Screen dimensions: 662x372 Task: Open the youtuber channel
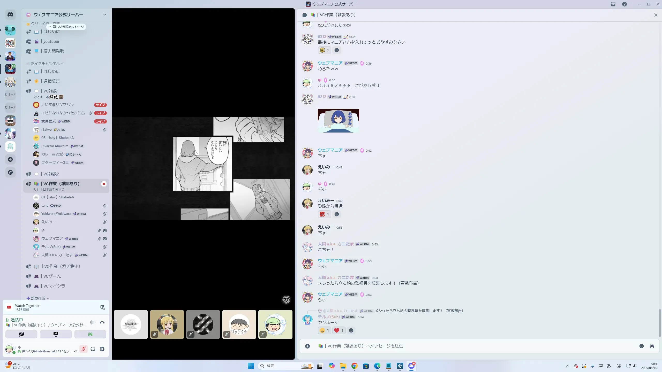(51, 42)
